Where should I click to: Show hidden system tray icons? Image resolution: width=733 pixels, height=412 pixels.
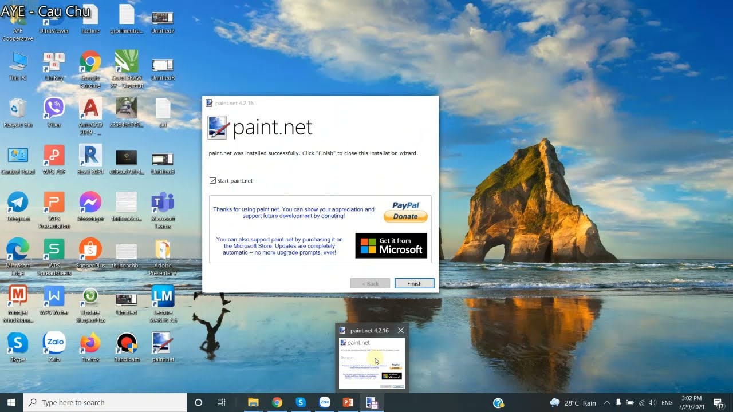[x=606, y=403]
